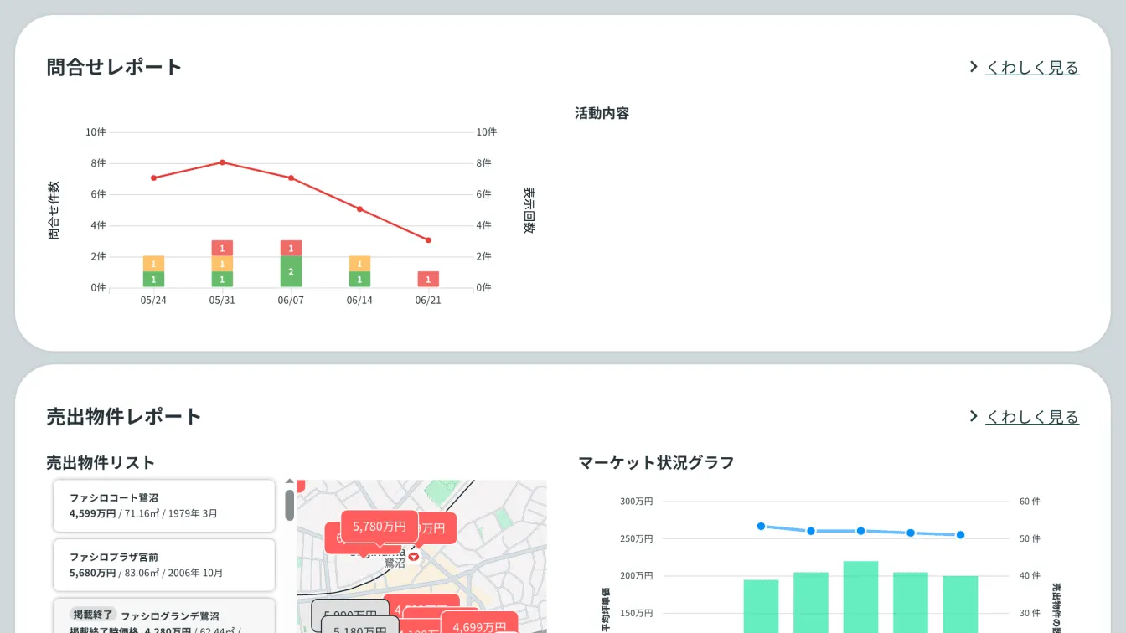Select the ファシログランデ鷺沼 listing card
The width and height of the screenshot is (1126, 633).
[164, 615]
